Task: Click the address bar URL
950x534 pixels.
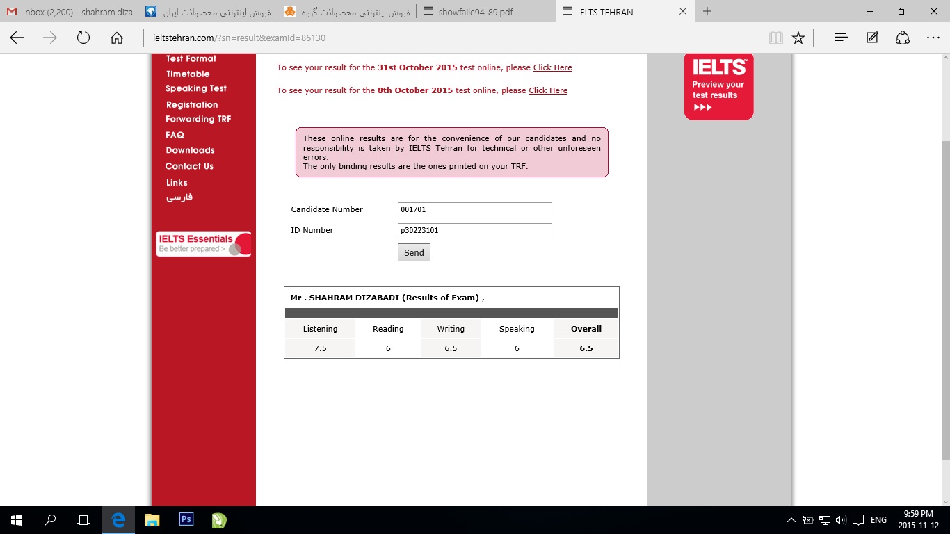Action: (239, 38)
